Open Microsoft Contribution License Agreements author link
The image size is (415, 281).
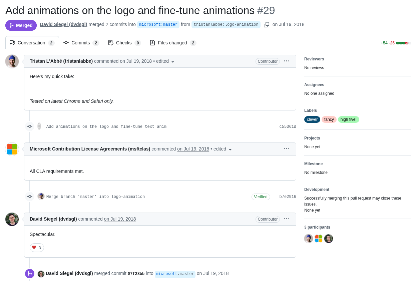pyautogui.click(x=90, y=149)
